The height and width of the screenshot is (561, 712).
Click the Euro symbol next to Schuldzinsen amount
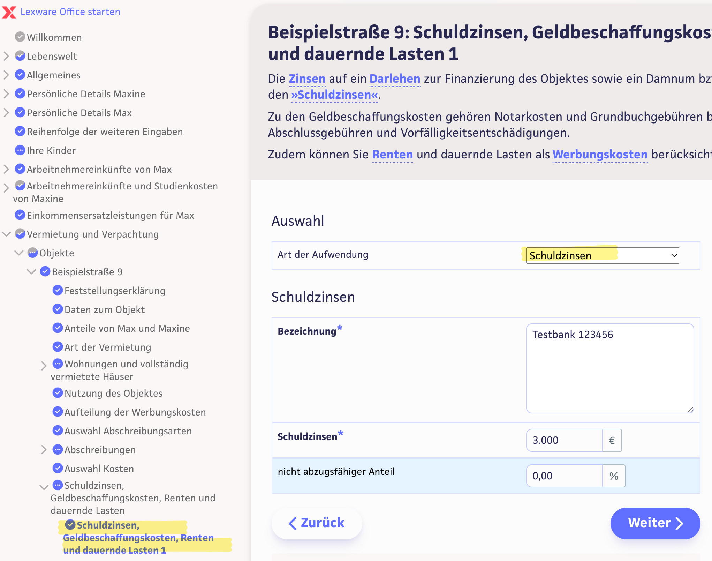coord(612,440)
